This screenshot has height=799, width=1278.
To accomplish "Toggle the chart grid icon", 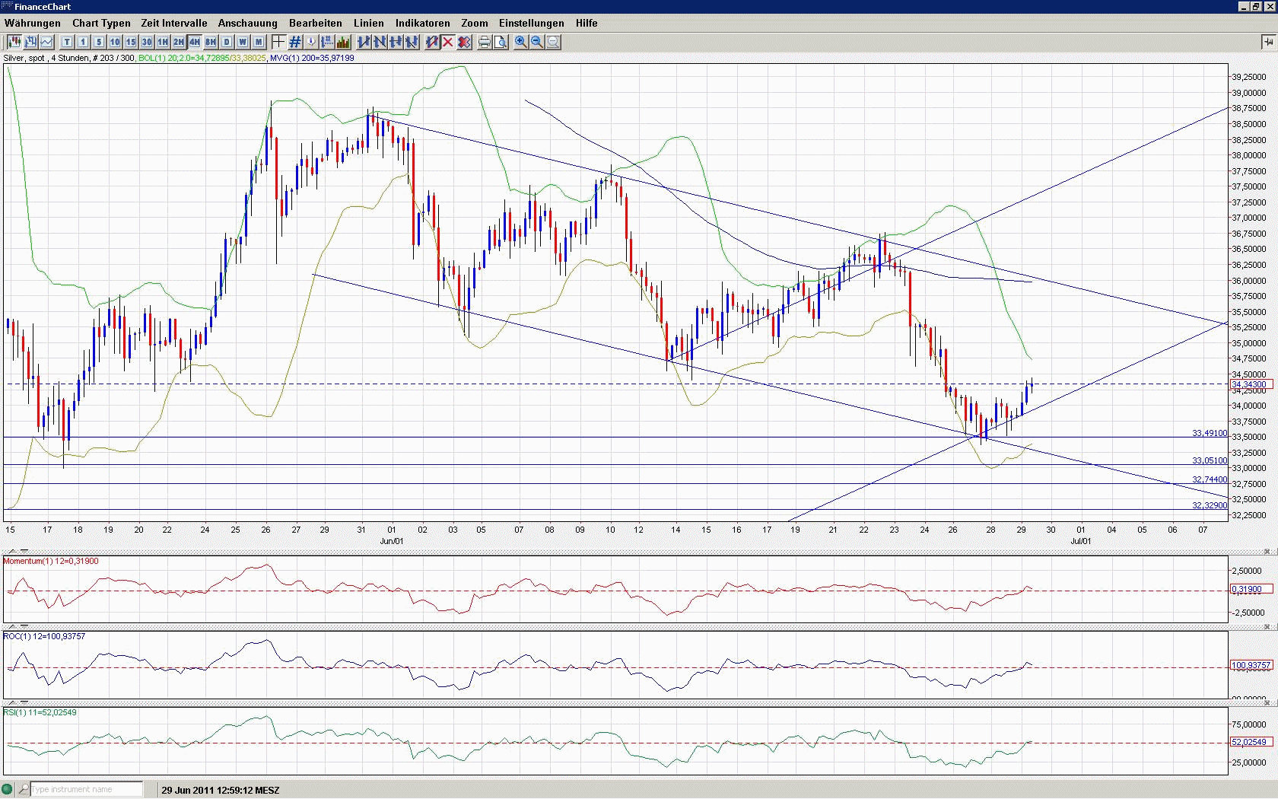I will click(295, 42).
